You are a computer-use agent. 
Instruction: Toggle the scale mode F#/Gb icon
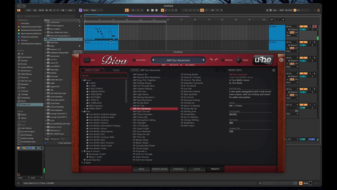81,10
